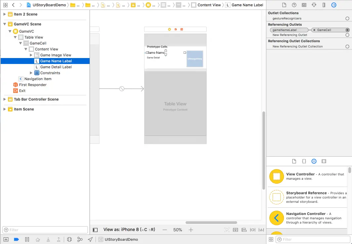Show the Object library tab
This screenshot has width=352, height=244.
point(314,161)
